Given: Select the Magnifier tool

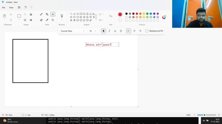Looking at the screenshot, I should (x=53, y=20).
